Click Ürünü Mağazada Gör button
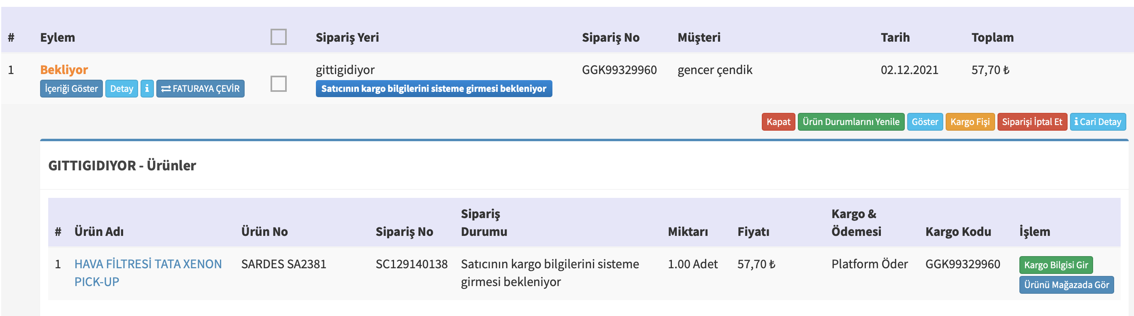 point(1066,285)
